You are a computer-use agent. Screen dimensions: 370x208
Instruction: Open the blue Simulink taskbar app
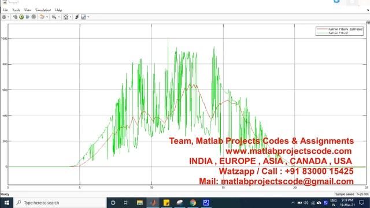pyautogui.click(x=206, y=203)
